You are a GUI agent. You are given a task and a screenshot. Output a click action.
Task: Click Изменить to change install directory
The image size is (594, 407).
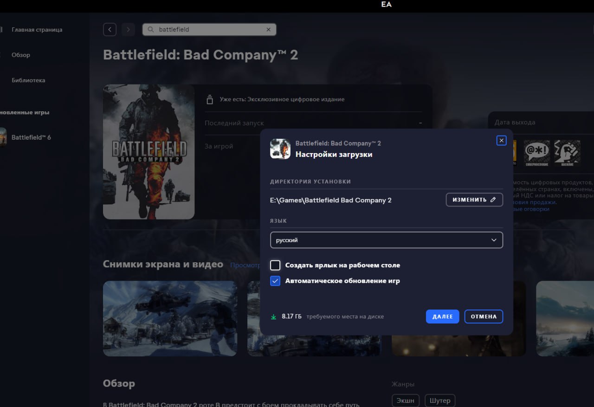click(x=474, y=200)
